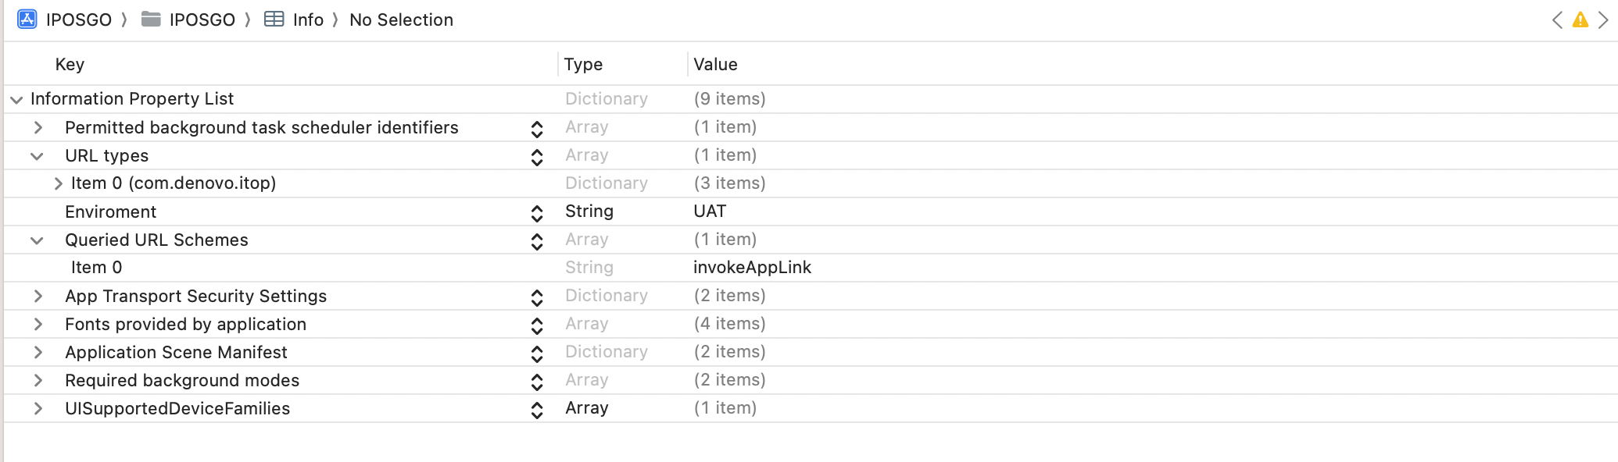
Task: Open key stepper for URL types row
Action: 537,157
